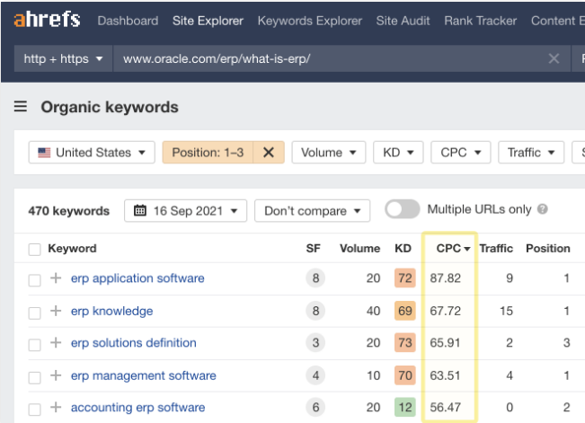The height and width of the screenshot is (423, 585).
Task: Check the erp solutions definition row
Action: tap(35, 345)
